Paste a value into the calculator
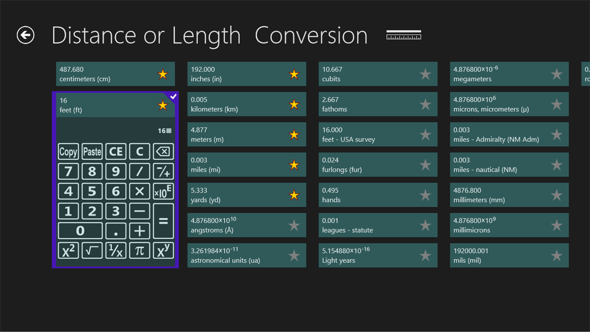 point(92,151)
